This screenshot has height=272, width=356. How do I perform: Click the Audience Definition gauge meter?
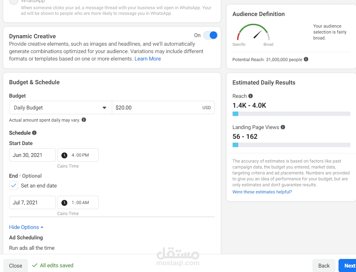tap(253, 33)
